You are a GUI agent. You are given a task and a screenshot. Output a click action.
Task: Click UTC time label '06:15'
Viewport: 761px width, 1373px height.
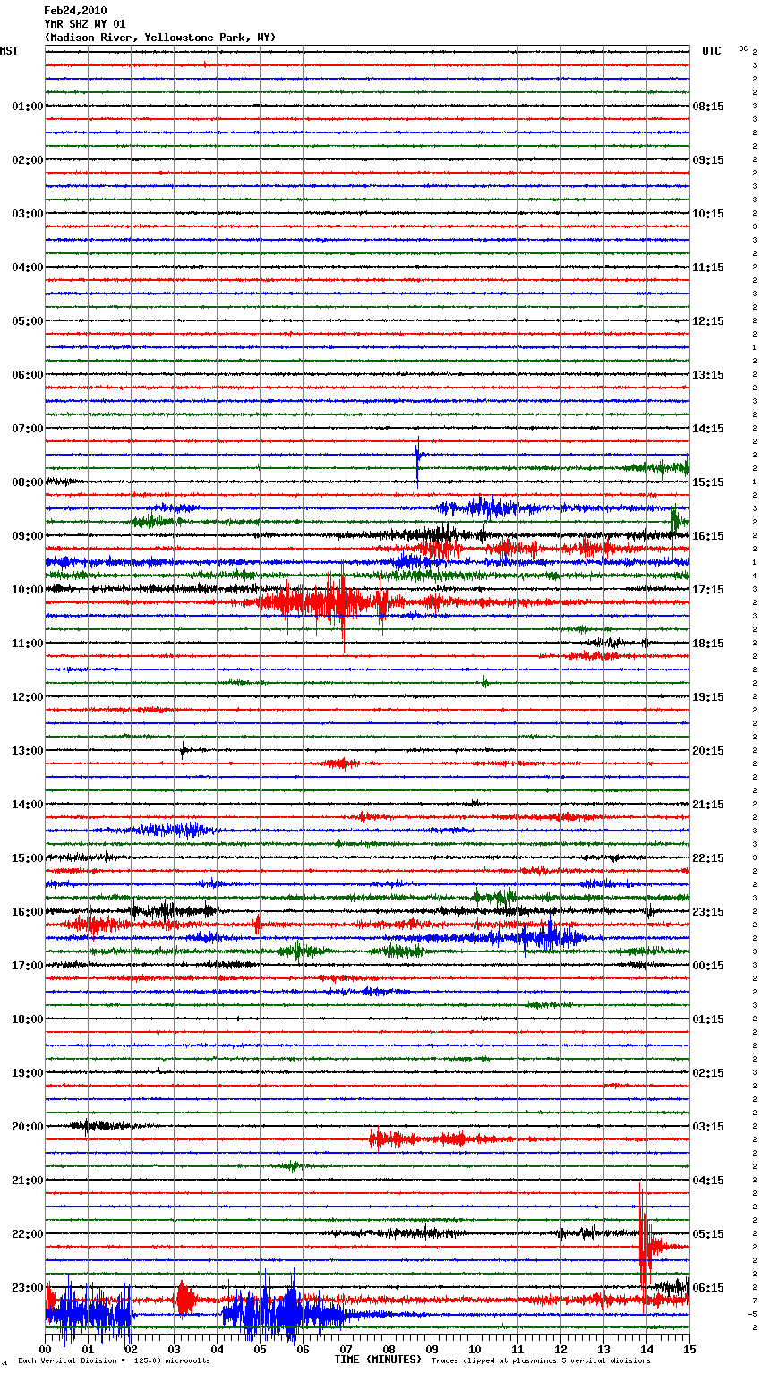(x=708, y=1288)
